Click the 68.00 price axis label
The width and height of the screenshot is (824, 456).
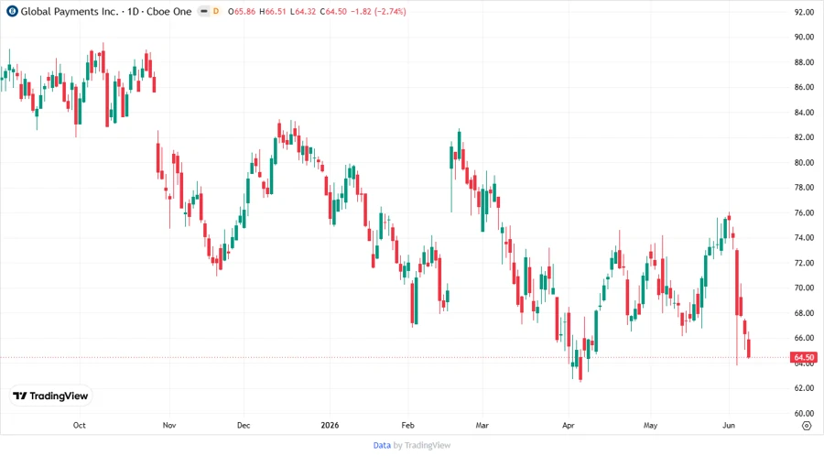[804, 313]
